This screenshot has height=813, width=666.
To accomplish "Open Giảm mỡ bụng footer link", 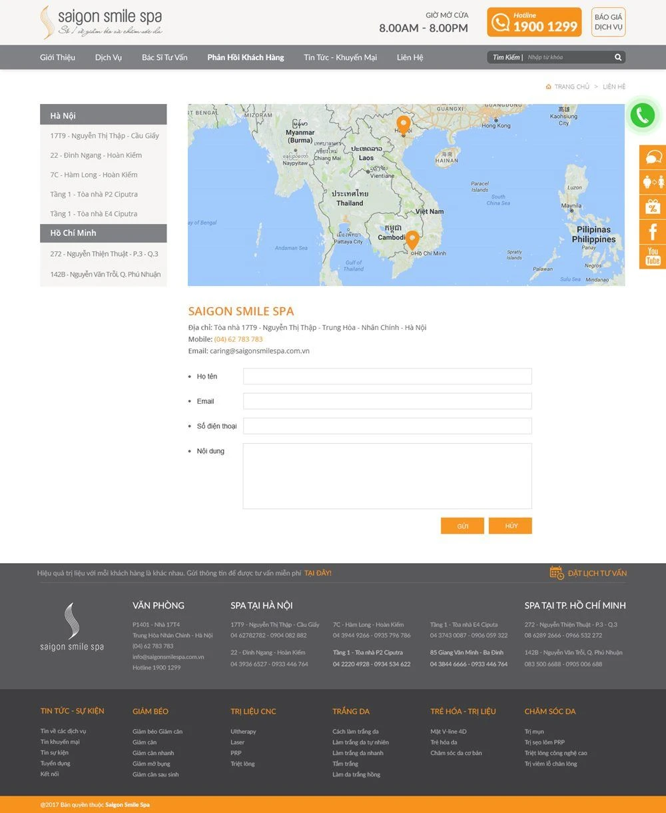I will (x=151, y=764).
